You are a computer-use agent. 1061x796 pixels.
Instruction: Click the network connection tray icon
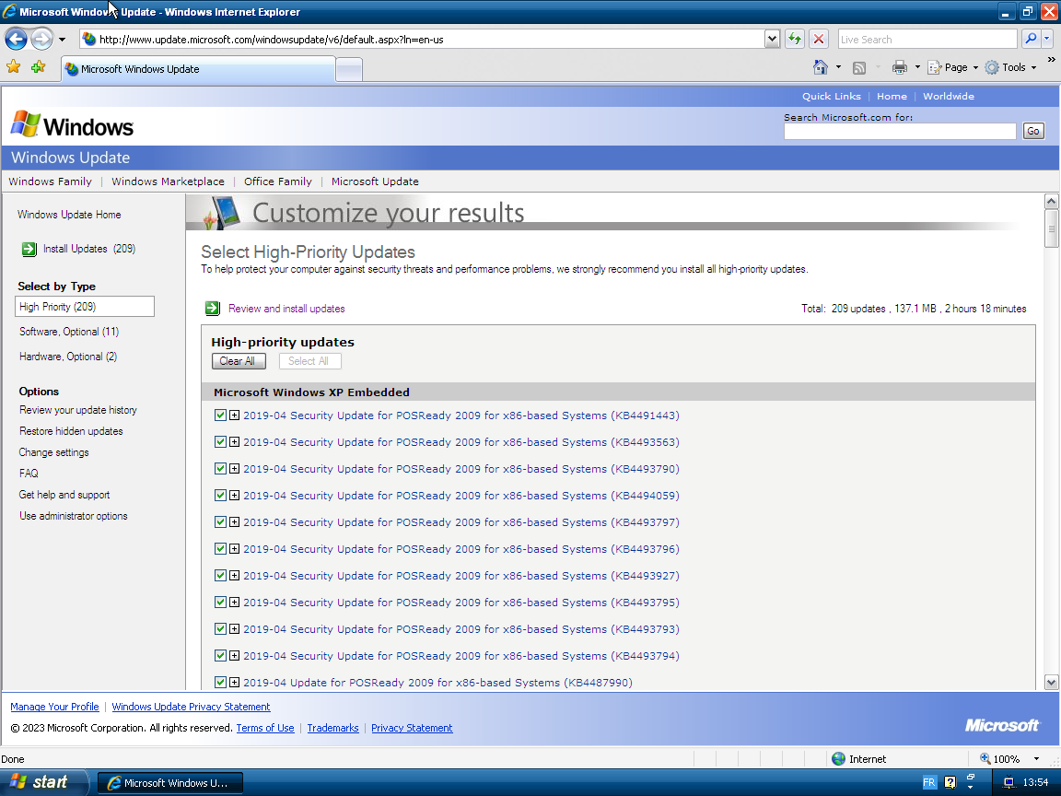point(1009,782)
